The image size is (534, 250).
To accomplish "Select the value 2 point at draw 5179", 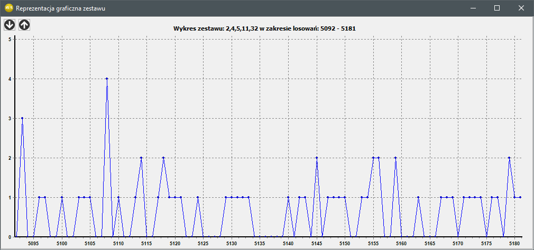I will pos(509,158).
